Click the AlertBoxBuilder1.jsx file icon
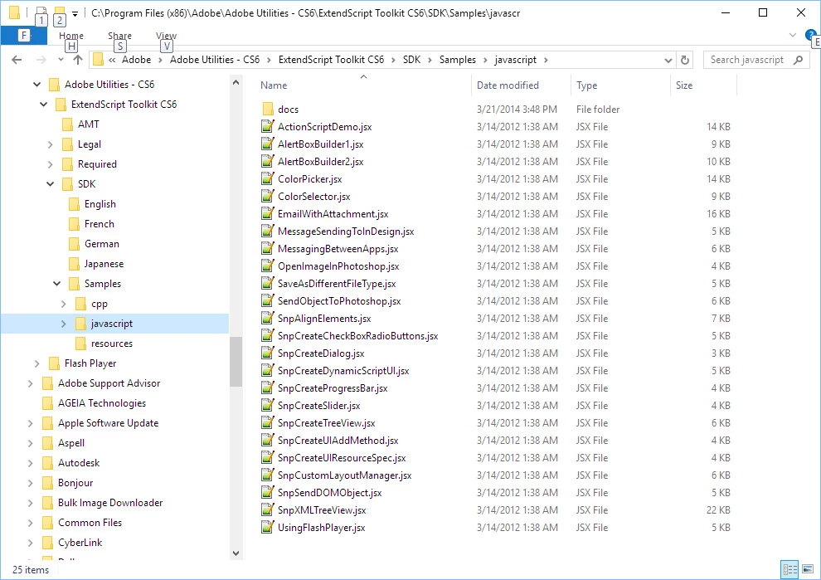This screenshot has height=580, width=821. coord(268,144)
